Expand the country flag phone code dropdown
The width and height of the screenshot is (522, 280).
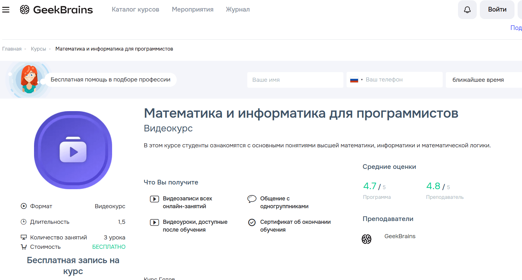356,80
